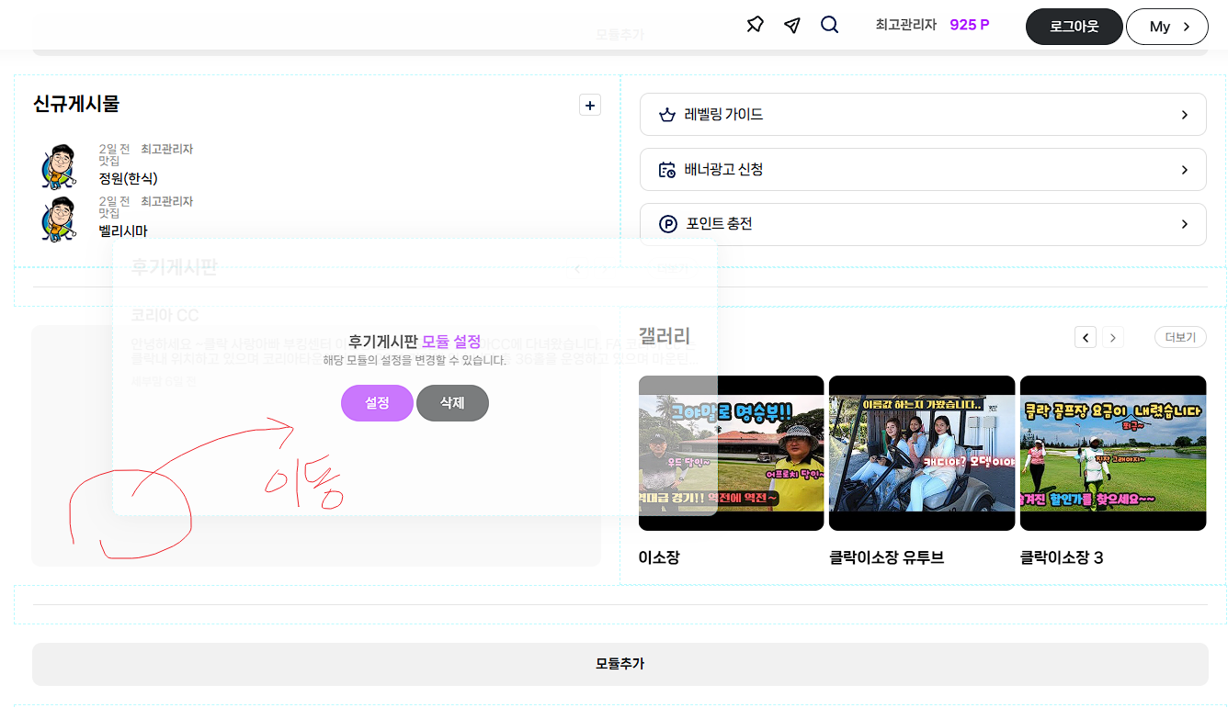Click the 후기게시판 모듈 설정 popup title
Screen dimensions: 1228x708
click(415, 342)
